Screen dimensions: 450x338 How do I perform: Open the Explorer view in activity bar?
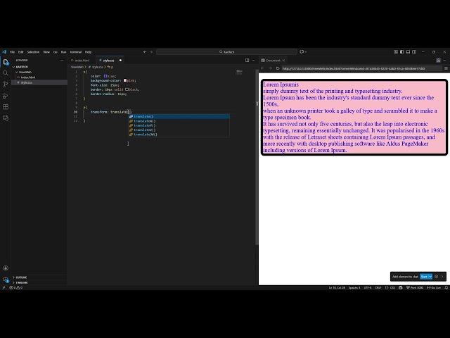pyautogui.click(x=6, y=62)
